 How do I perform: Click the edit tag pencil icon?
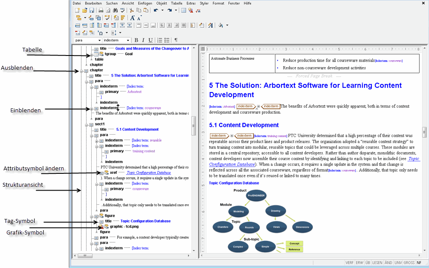pos(91,18)
